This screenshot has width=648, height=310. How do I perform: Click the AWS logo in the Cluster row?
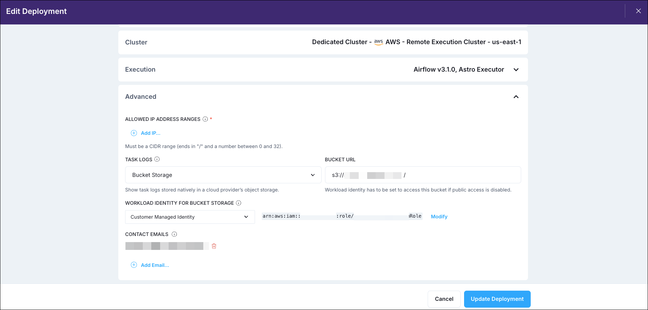tap(378, 42)
